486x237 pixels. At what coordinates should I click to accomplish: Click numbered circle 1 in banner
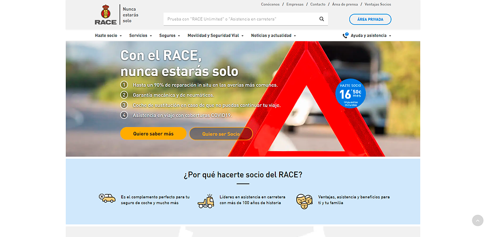pos(124,85)
